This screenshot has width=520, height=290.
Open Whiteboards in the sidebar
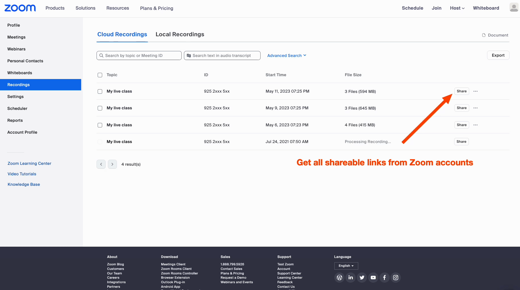[x=20, y=73]
